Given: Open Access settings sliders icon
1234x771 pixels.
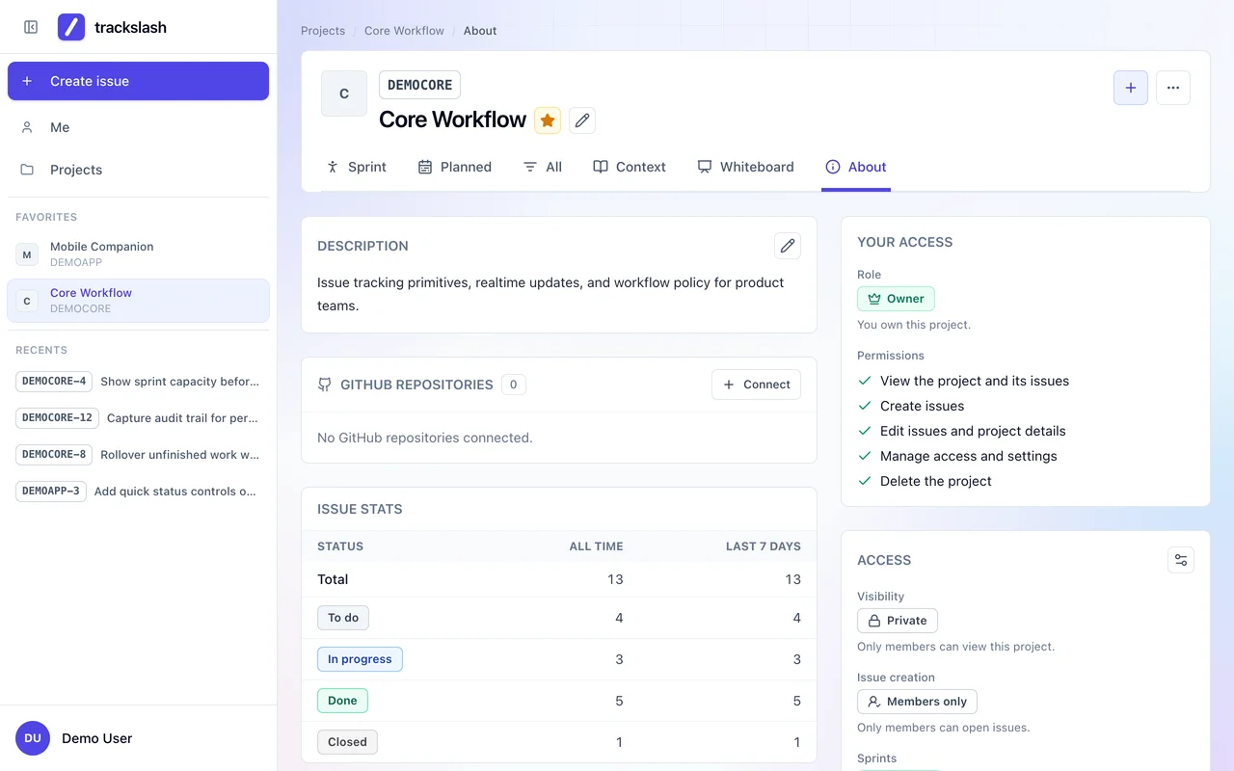Looking at the screenshot, I should (1181, 560).
